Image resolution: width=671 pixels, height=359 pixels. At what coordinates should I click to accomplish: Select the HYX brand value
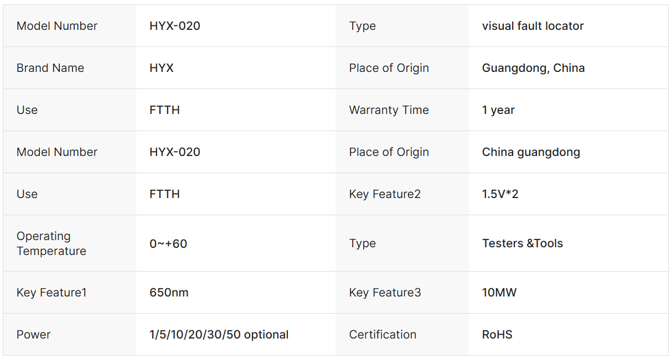click(162, 68)
